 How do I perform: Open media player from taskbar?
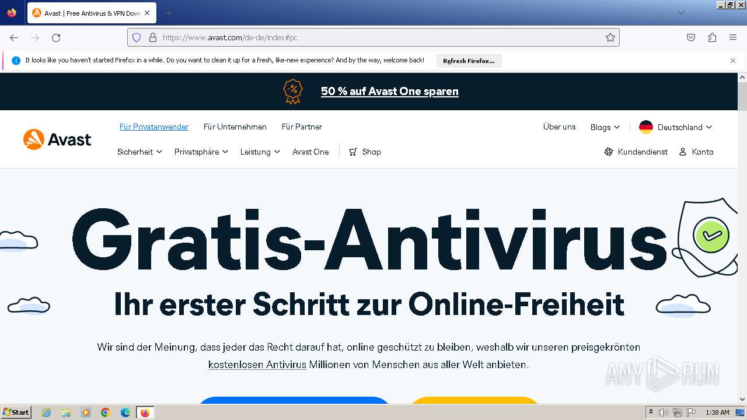point(86,412)
